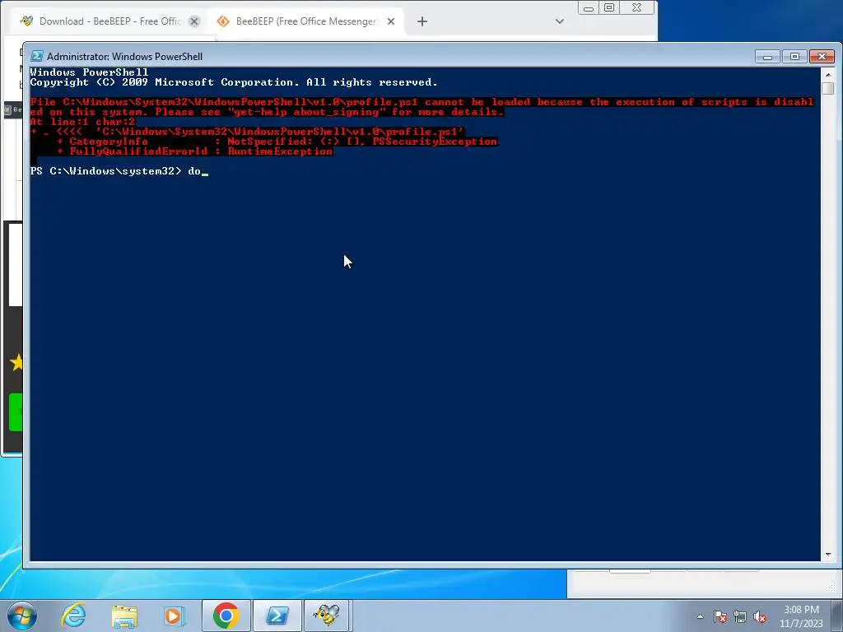843x632 pixels.
Task: Click favicon of Download - BeeBEEP tab
Action: pyautogui.click(x=26, y=21)
